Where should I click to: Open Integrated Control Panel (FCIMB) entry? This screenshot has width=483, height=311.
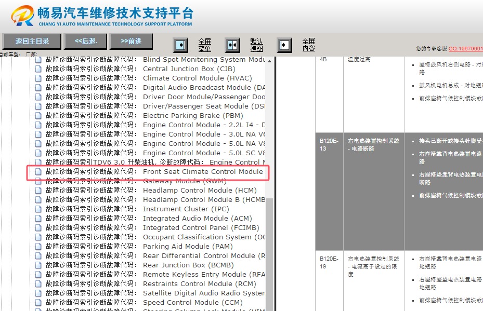(152, 227)
